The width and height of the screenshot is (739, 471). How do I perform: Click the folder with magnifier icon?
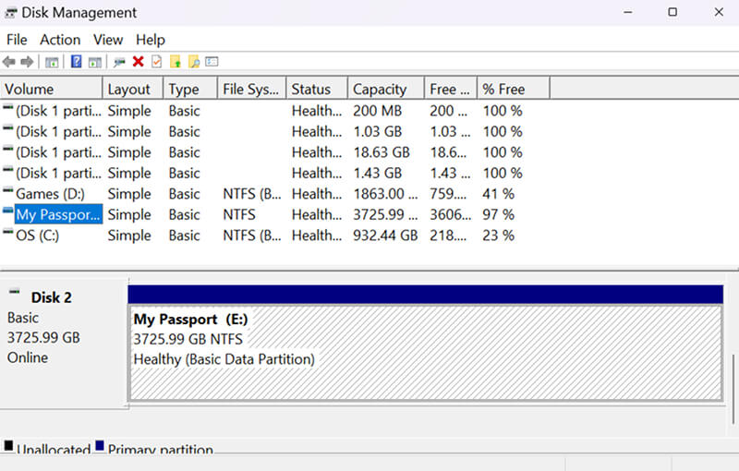(x=194, y=61)
